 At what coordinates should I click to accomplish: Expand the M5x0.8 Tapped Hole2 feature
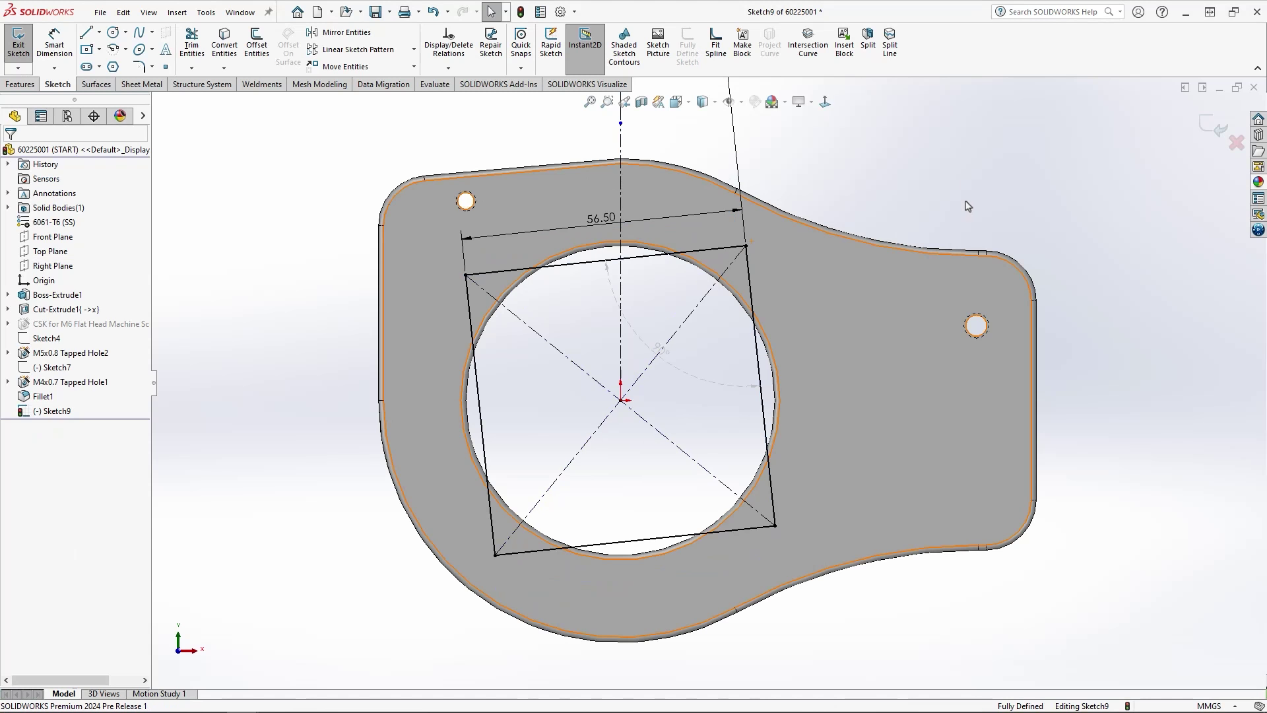7,353
